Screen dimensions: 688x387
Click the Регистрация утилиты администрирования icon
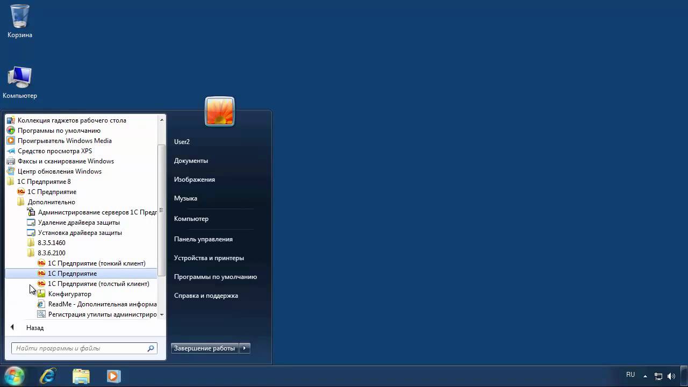41,314
